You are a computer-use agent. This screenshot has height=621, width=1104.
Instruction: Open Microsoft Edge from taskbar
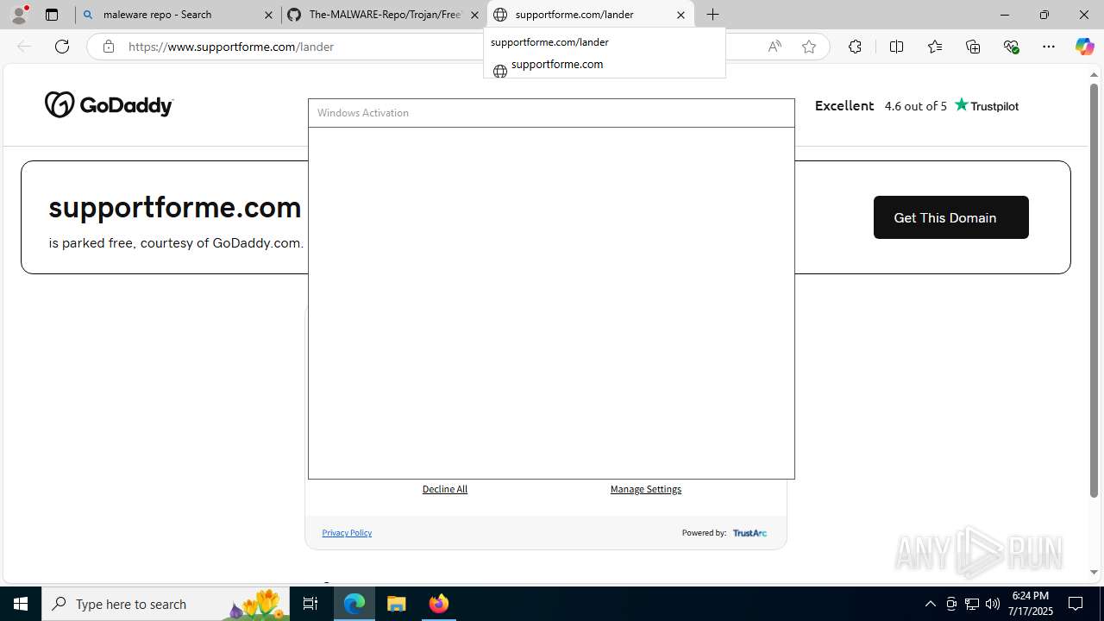pyautogui.click(x=354, y=604)
